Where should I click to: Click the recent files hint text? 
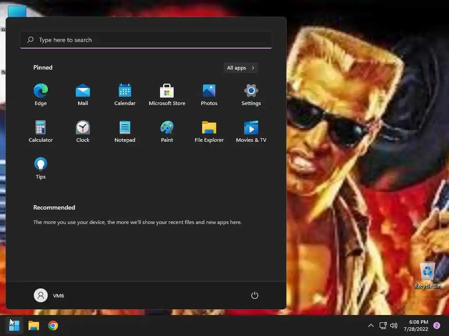point(137,222)
